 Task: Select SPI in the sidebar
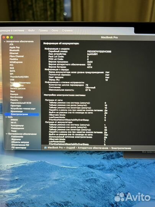(11, 74)
